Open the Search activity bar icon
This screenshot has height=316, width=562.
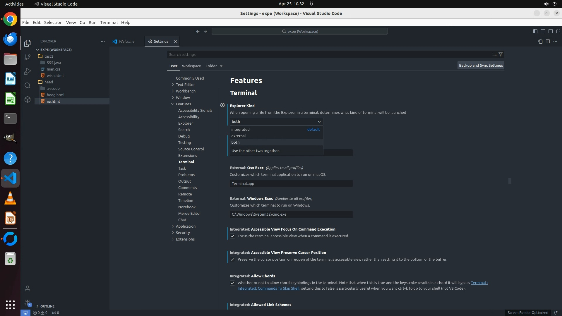click(x=28, y=85)
